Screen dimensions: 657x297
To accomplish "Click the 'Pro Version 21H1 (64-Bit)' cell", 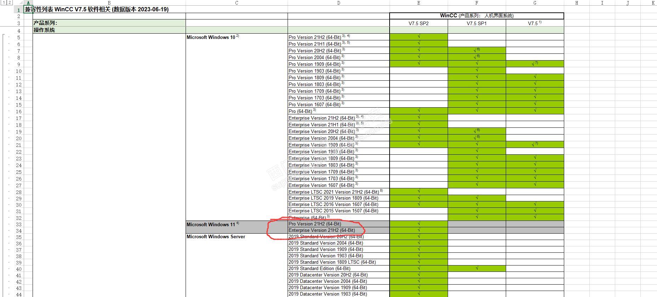I will pyautogui.click(x=339, y=44).
